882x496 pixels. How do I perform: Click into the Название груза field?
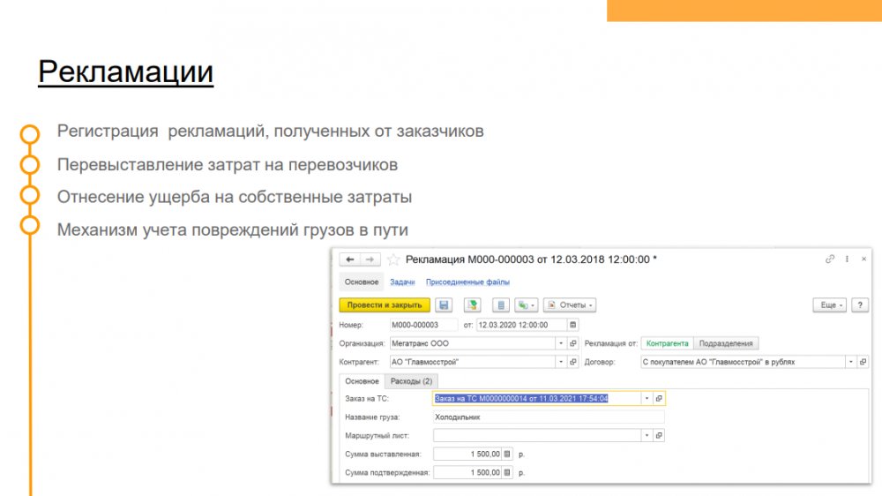click(549, 417)
